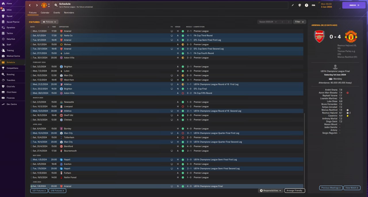368x197 pixels.
Task: Switch to the Reminders tab
Action: [x=69, y=13]
